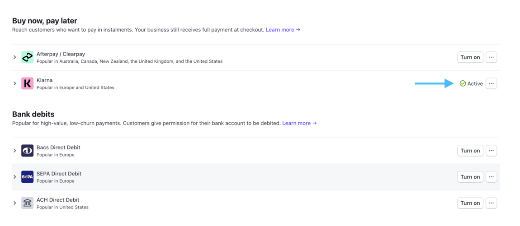Turn on Bacs Direct Debit
The image size is (520, 226).
(x=470, y=151)
